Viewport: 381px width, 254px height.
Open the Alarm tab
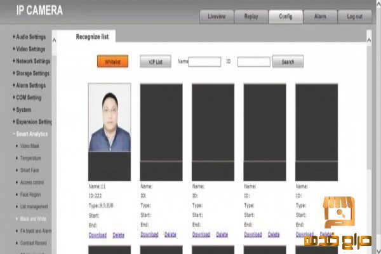pyautogui.click(x=320, y=17)
